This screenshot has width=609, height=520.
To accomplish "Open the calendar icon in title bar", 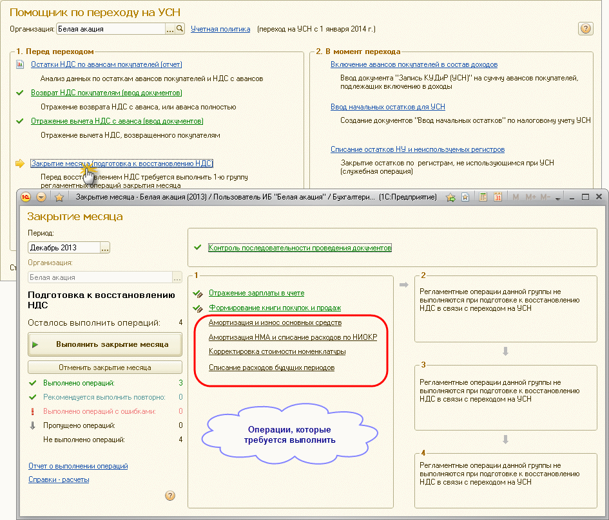I will pos(498,197).
